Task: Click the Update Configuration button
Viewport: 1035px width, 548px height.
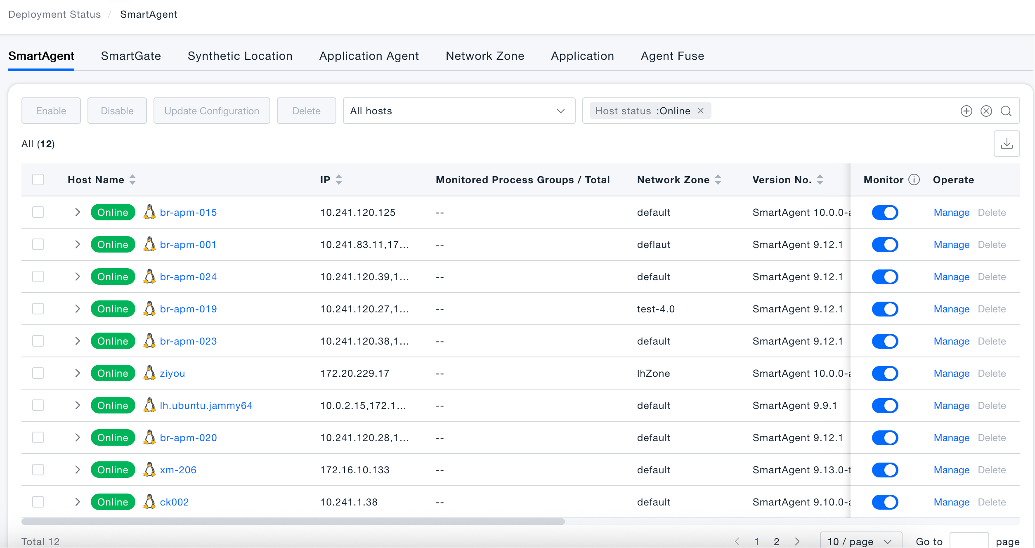Action: point(212,111)
